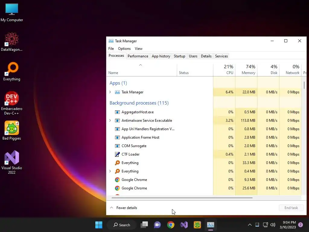Open the volume tray icon
Screen dimensions: 309x232
tap(273, 225)
